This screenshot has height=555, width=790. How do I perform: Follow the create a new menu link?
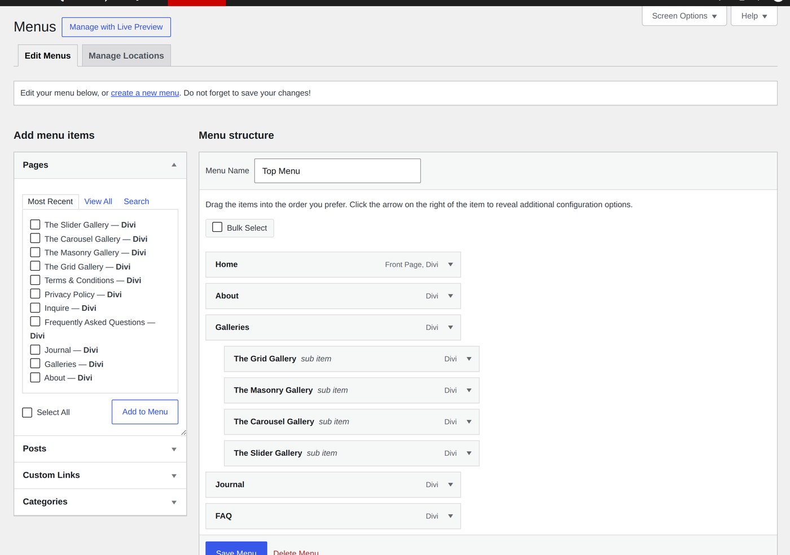(x=145, y=93)
